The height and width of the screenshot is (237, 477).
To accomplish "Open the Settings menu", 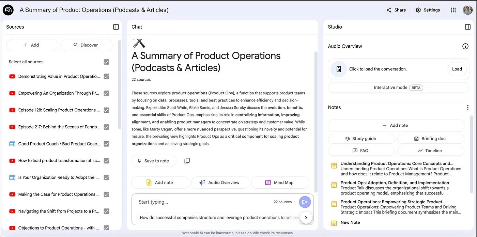I will tap(428, 10).
